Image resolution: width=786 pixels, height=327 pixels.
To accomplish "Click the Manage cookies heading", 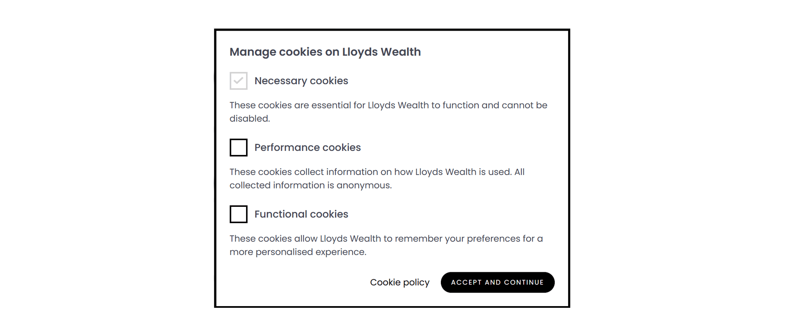I will pos(325,52).
